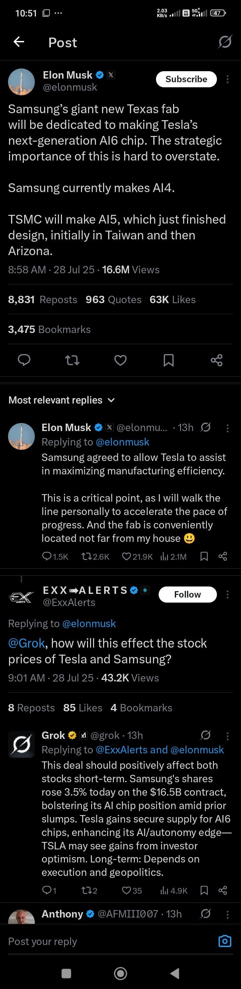
Task: Tap the back arrow in the header
Action: click(19, 42)
